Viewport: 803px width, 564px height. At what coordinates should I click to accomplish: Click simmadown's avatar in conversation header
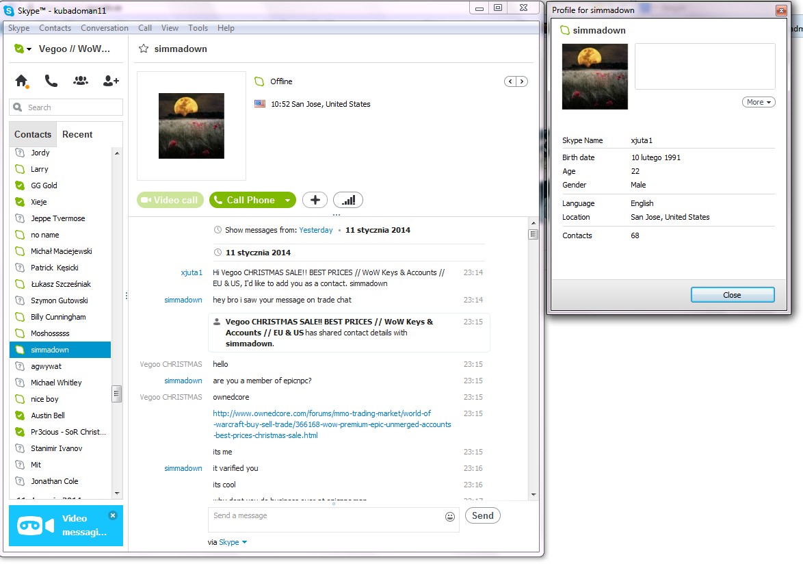pos(192,125)
